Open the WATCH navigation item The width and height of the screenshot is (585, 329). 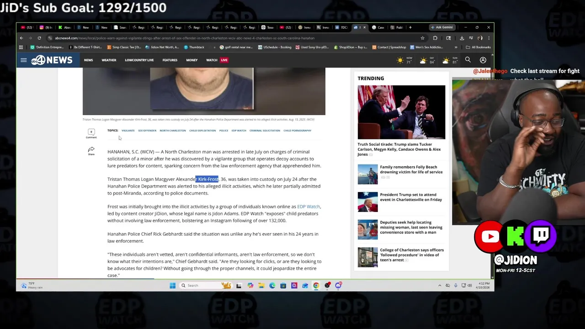[212, 60]
